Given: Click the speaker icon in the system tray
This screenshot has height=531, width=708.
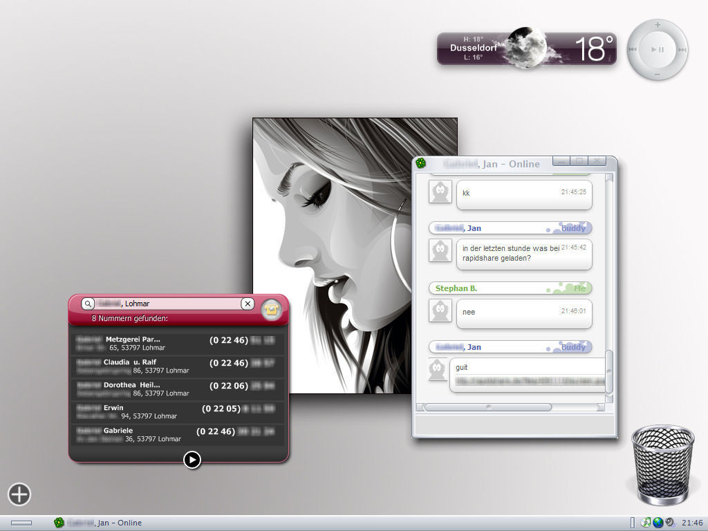Looking at the screenshot, I should click(669, 523).
